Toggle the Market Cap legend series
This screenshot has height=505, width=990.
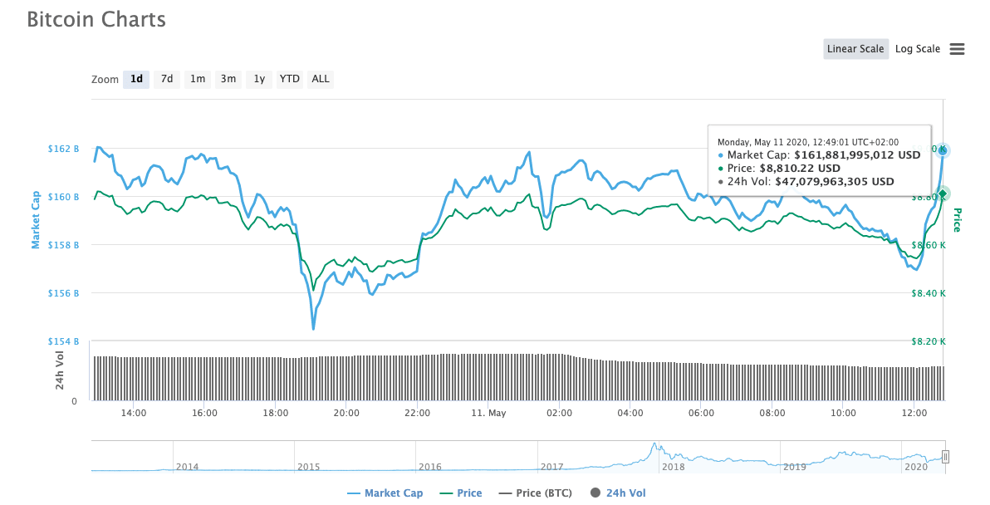(x=385, y=493)
